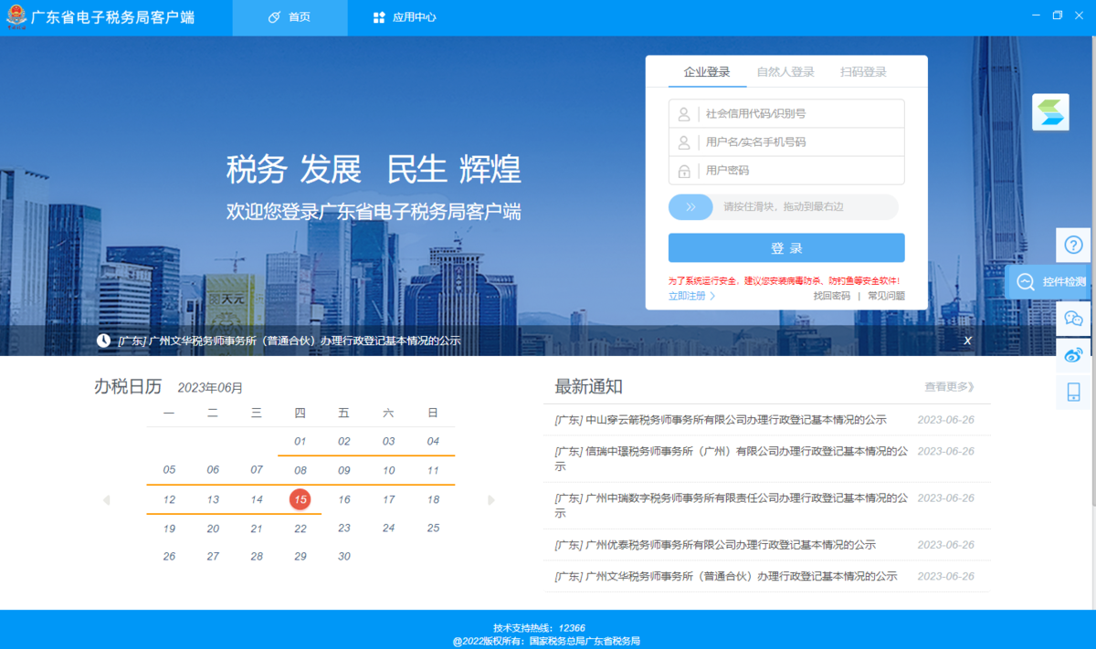Click the user icon in 社会信用代码 field

pyautogui.click(x=683, y=114)
